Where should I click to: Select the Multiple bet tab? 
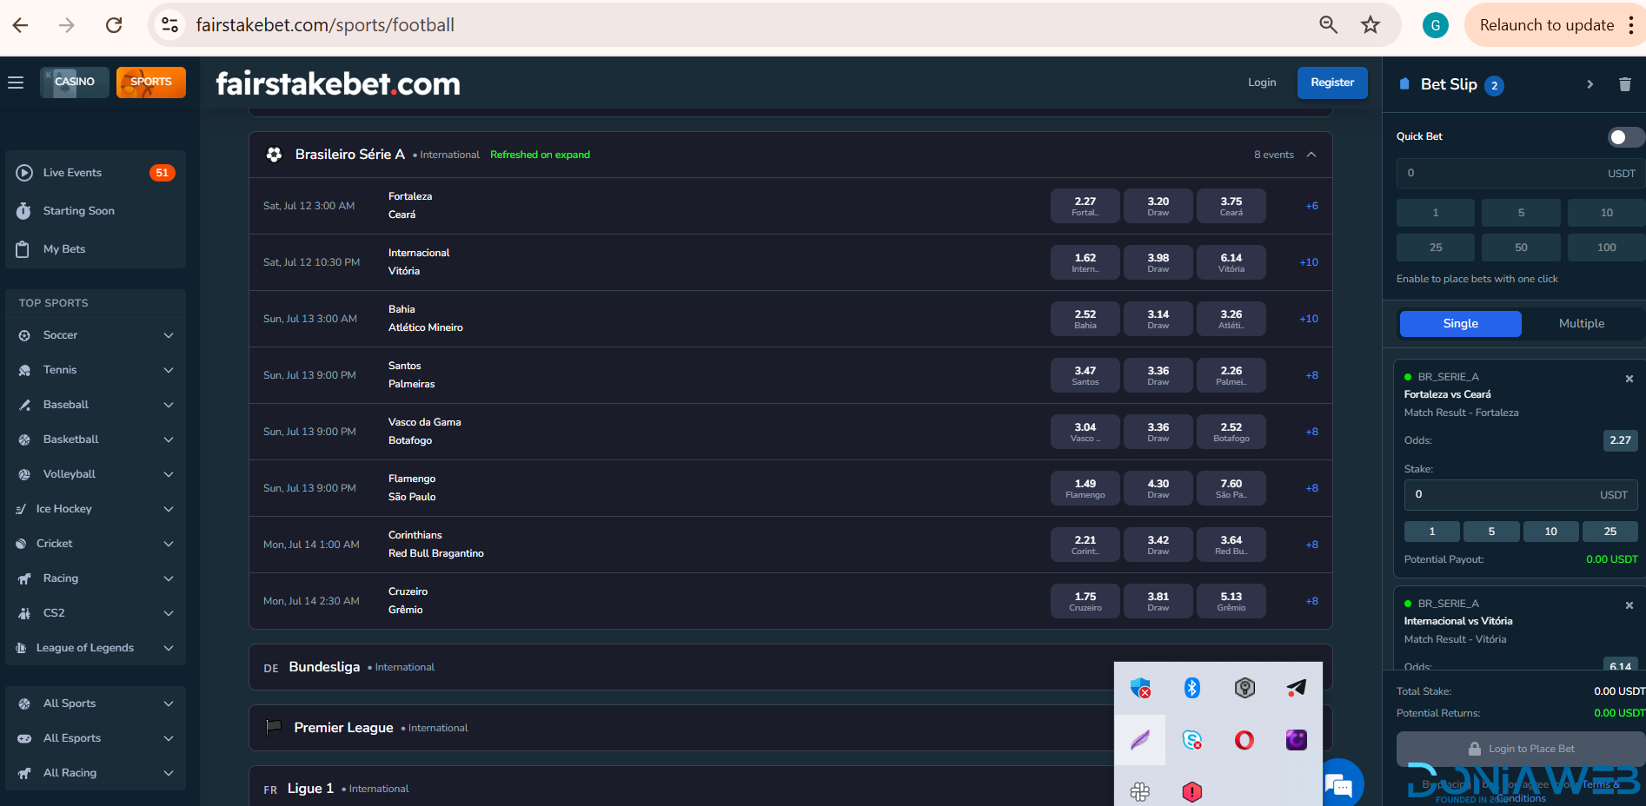pyautogui.click(x=1582, y=324)
